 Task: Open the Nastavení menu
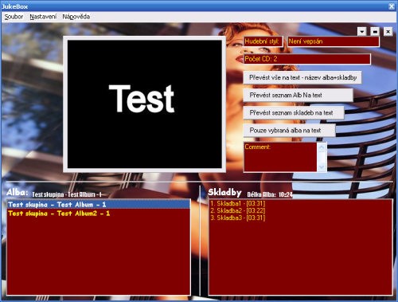coord(43,17)
